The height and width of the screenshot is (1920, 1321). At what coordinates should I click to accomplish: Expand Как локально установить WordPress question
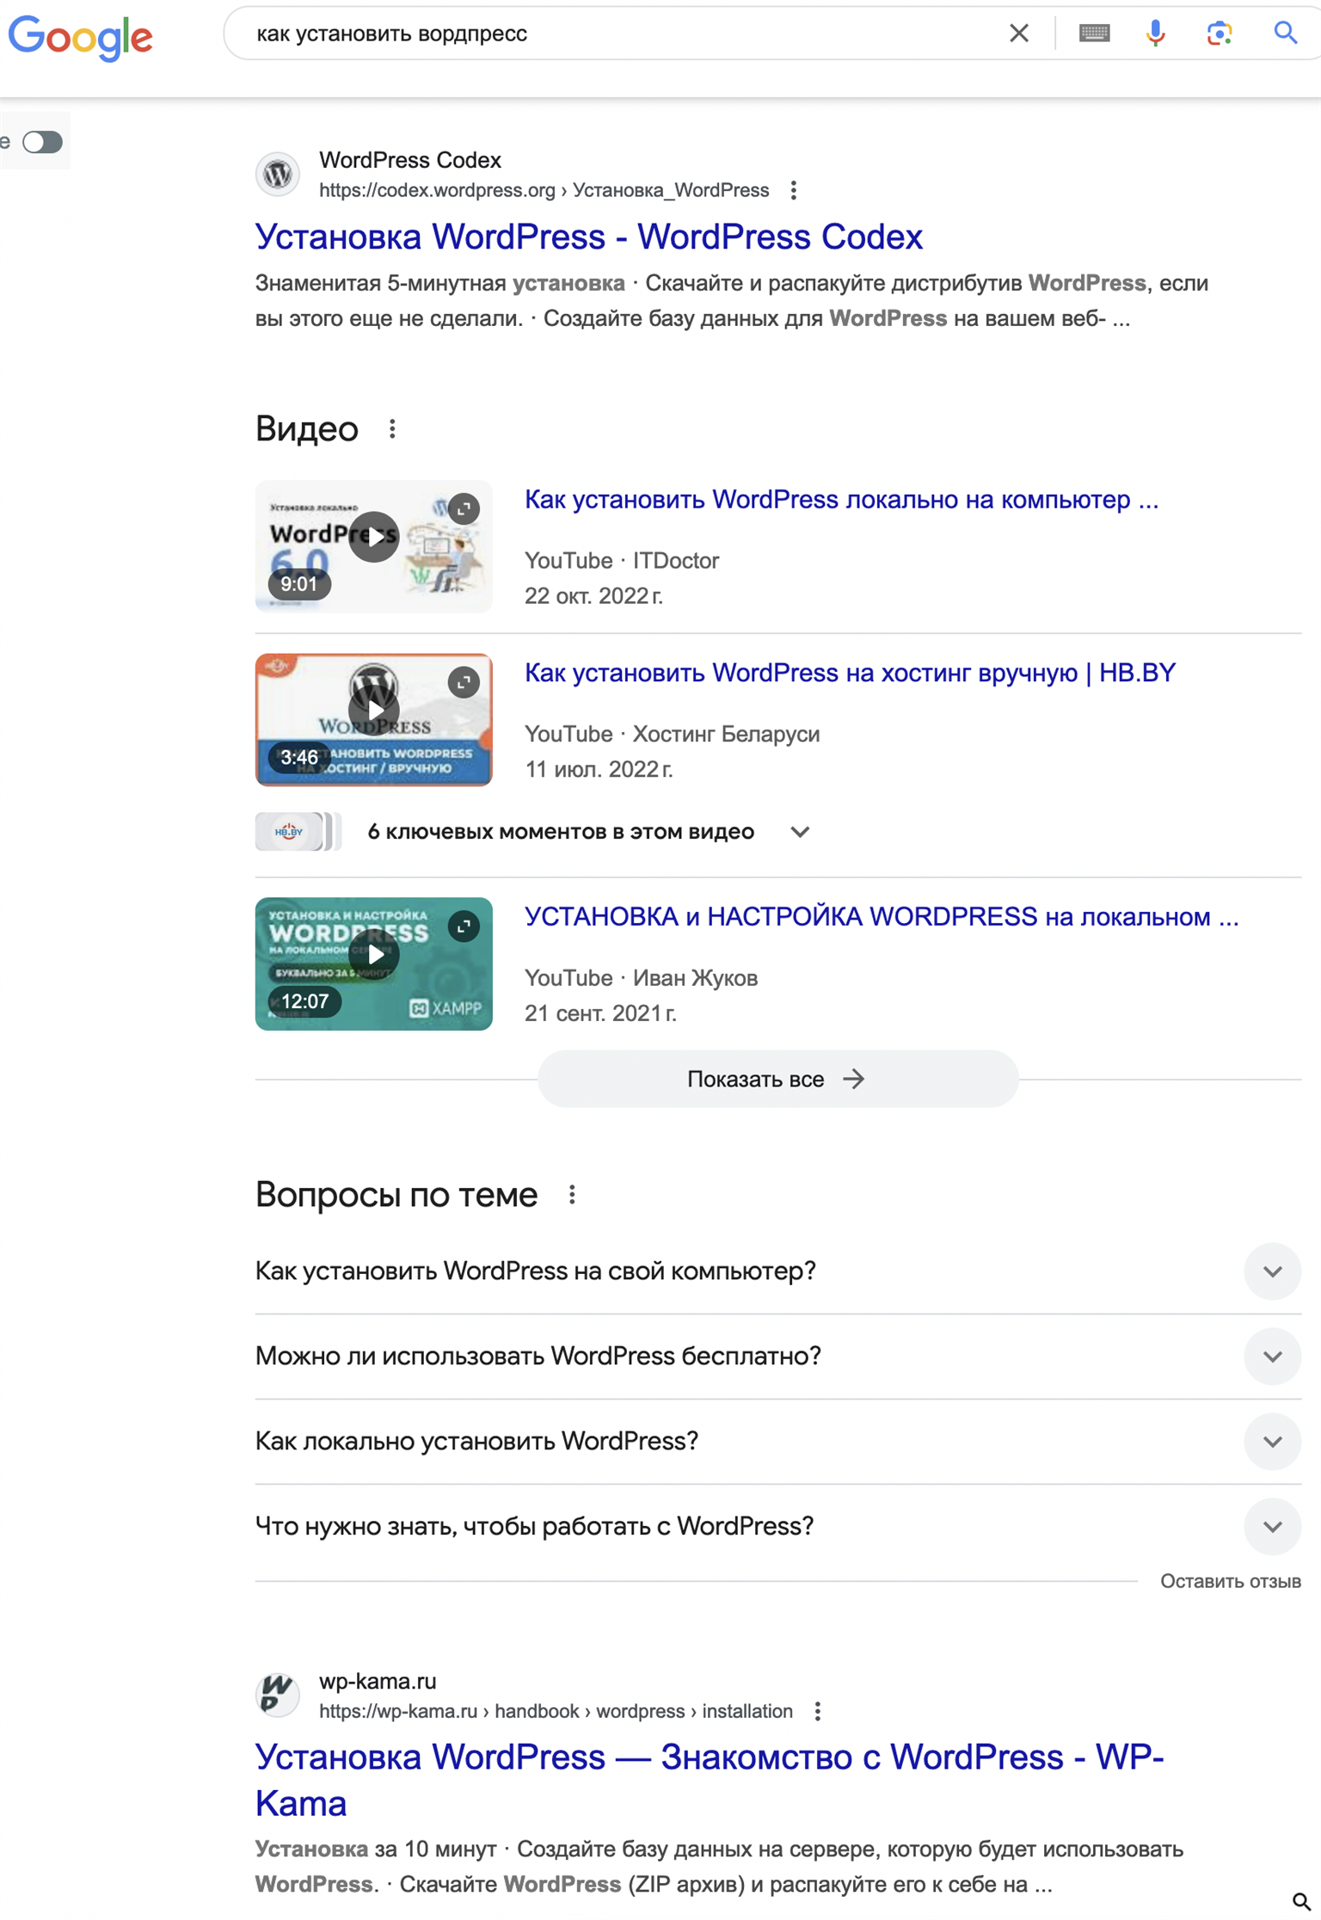coord(1272,1442)
